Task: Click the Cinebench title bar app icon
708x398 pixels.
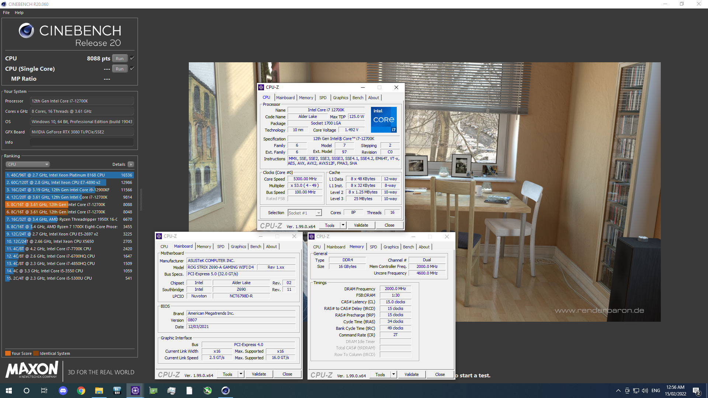Action: [4, 4]
